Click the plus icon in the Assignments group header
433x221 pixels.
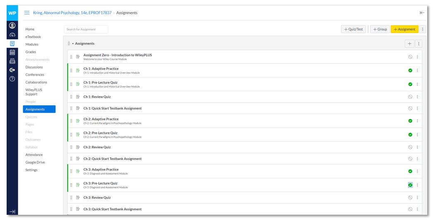(x=409, y=43)
